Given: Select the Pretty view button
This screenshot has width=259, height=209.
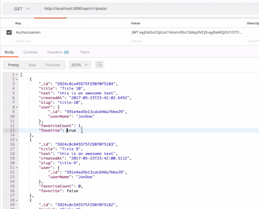Looking at the screenshot, I should [x=14, y=65].
